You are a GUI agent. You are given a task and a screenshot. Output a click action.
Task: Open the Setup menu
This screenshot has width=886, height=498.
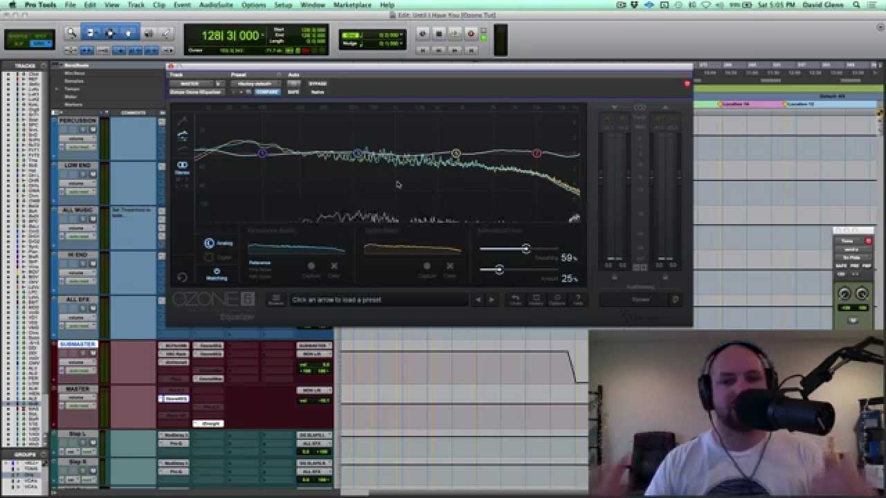click(283, 5)
